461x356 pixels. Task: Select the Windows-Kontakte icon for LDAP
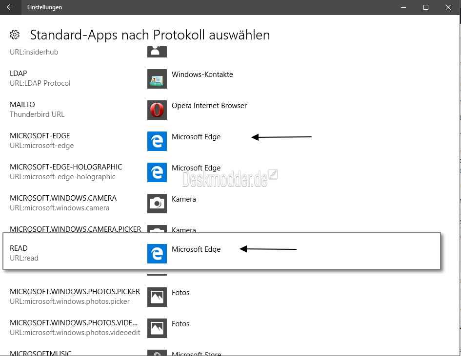(157, 79)
